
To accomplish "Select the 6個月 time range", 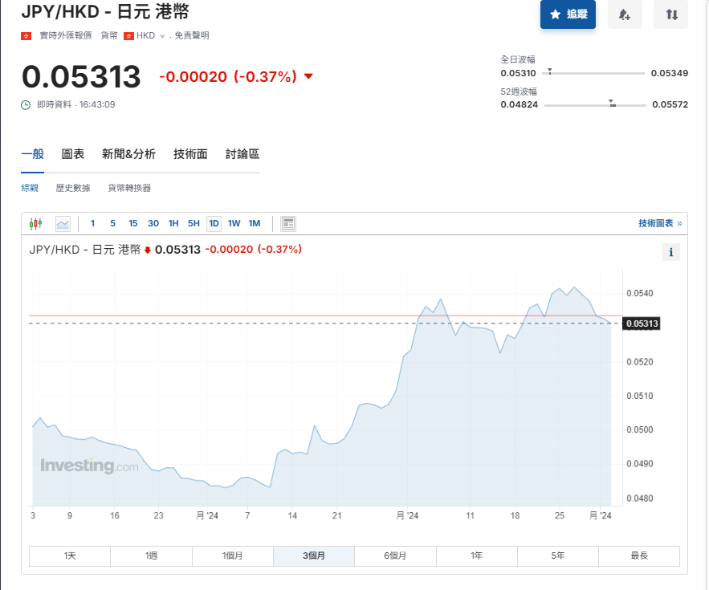I will click(395, 555).
